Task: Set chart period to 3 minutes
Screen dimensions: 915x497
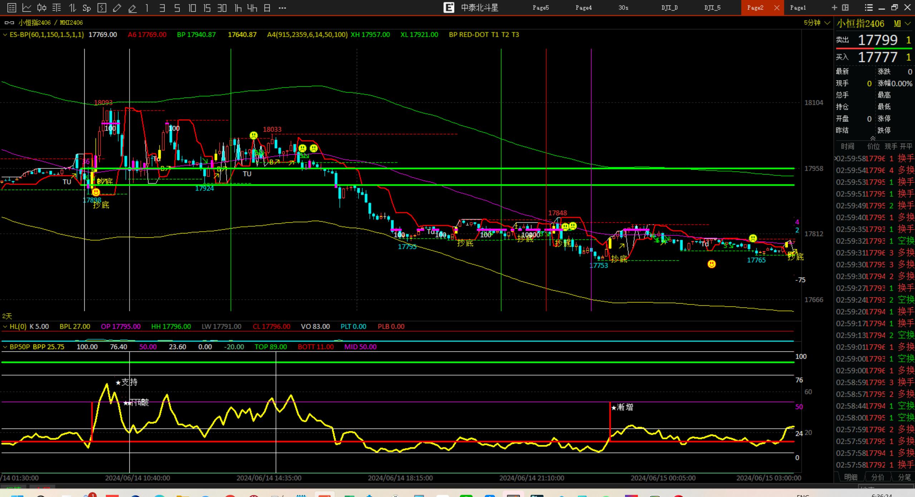Action: (x=162, y=7)
